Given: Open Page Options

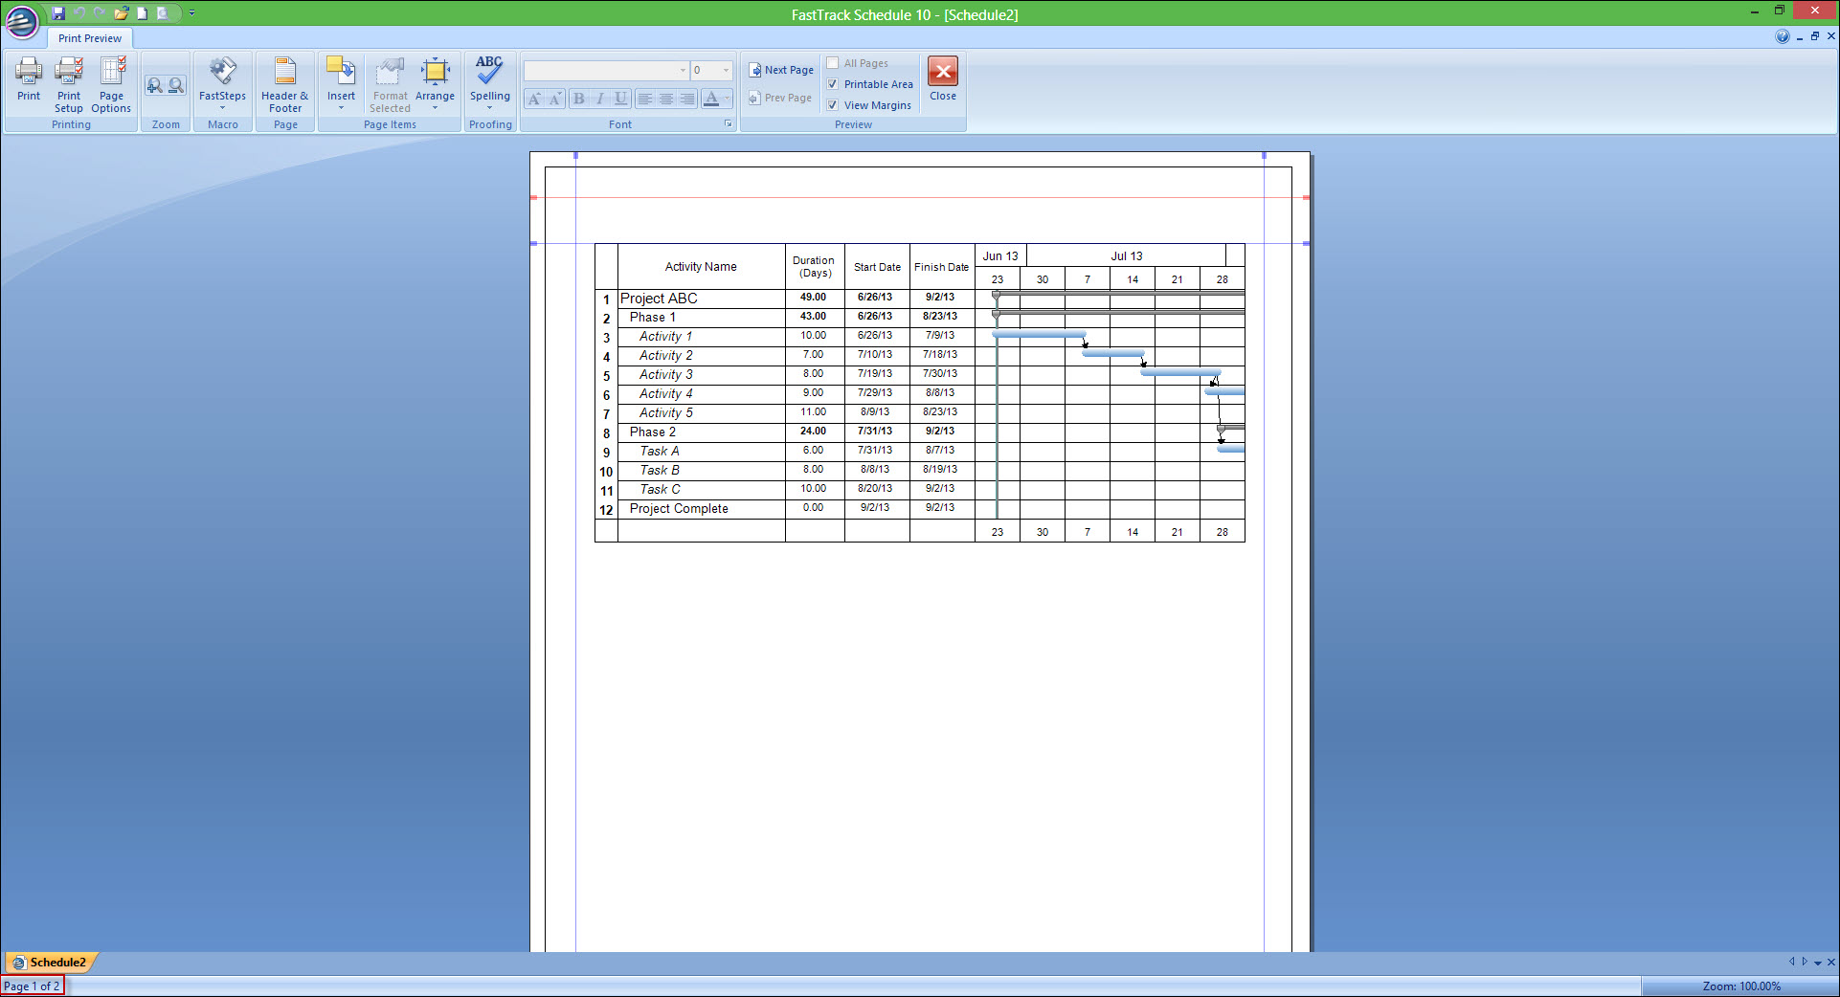Looking at the screenshot, I should [x=111, y=84].
